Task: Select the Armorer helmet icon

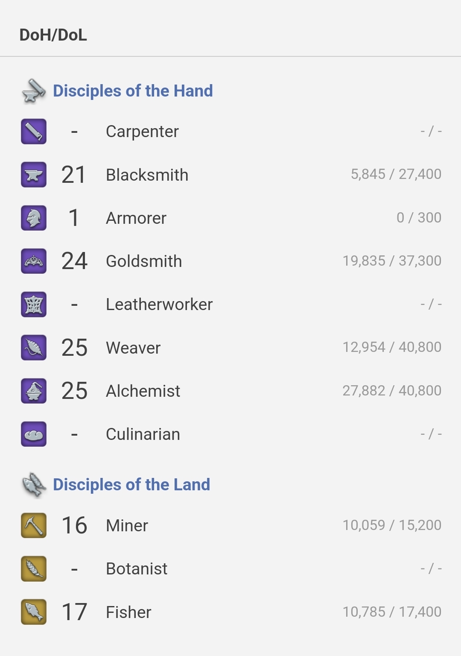Action: [34, 218]
